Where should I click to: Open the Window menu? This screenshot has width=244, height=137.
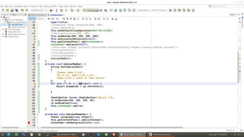(73, 6)
